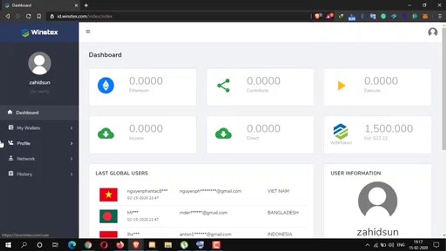Click the History sidebar icon

pos(11,174)
